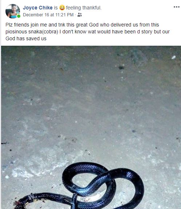Click the separator dot beside the timestamp
Image resolution: width=181 pixels, height=209 pixels.
point(75,15)
